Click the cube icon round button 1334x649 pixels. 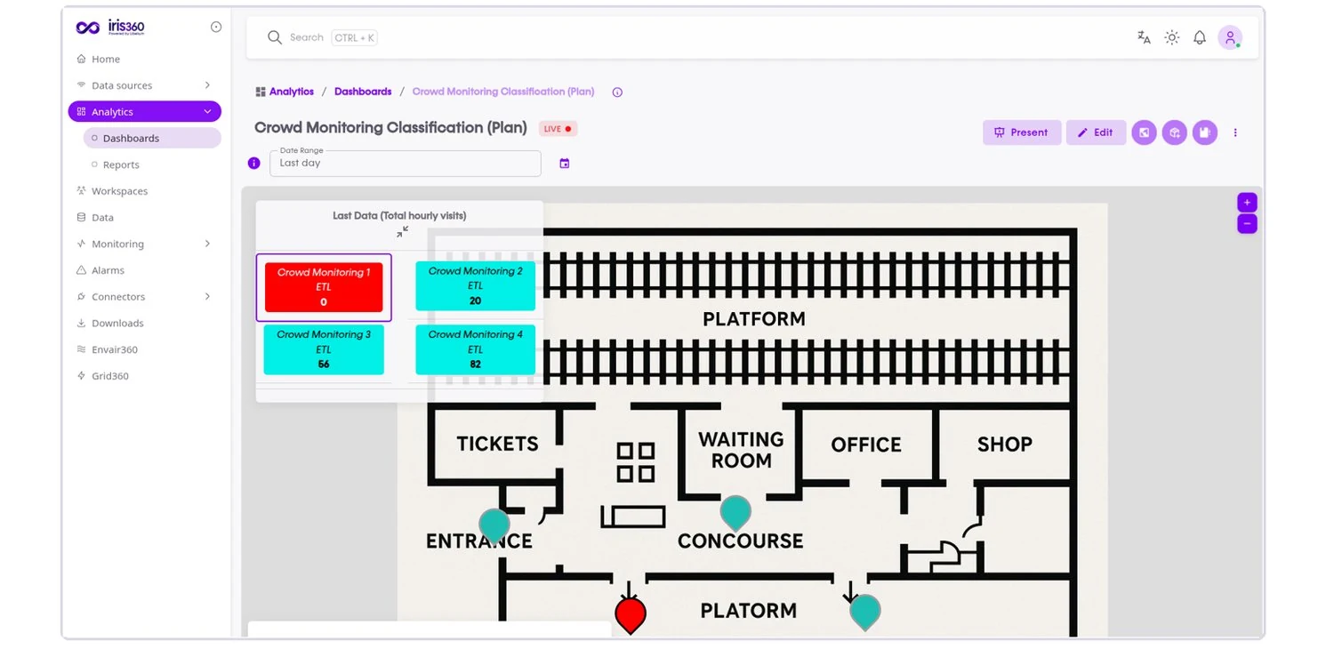[x=1175, y=132]
